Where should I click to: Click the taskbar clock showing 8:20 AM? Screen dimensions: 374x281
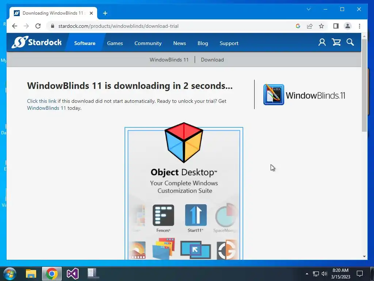(x=340, y=274)
